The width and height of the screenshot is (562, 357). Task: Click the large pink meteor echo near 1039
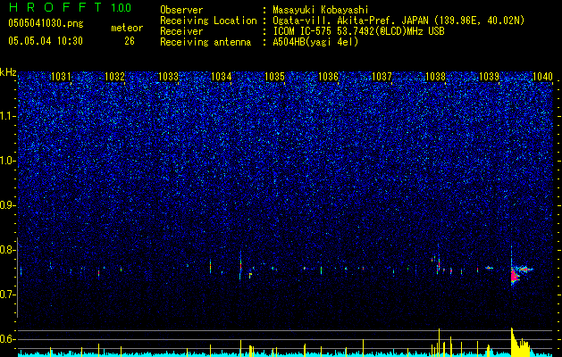[x=516, y=276]
